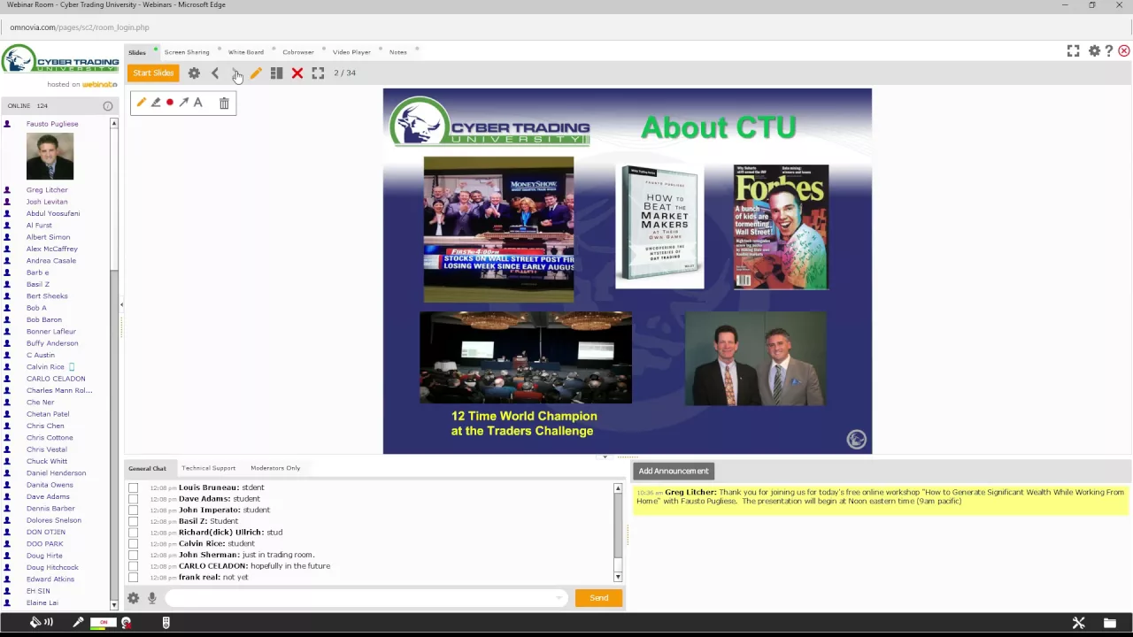Select presenter Fausto Pugliese name
The height and width of the screenshot is (637, 1133).
pos(52,124)
